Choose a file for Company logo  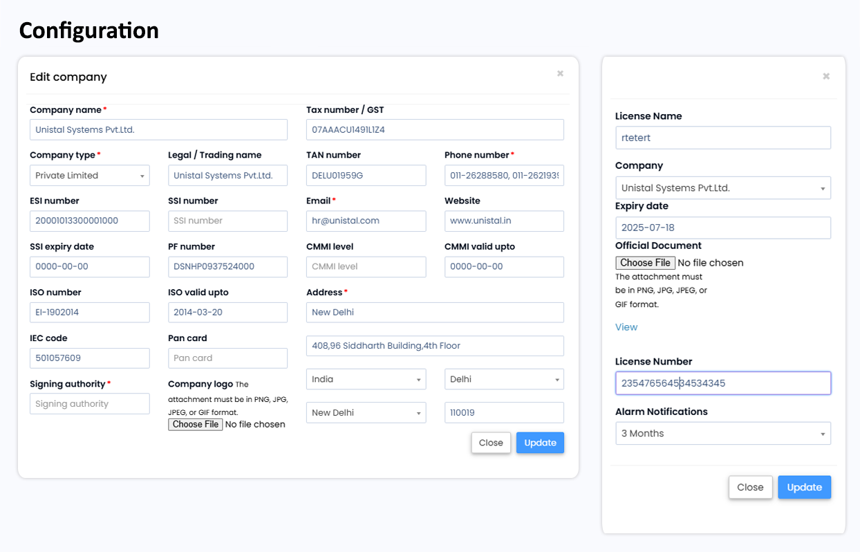pos(196,425)
